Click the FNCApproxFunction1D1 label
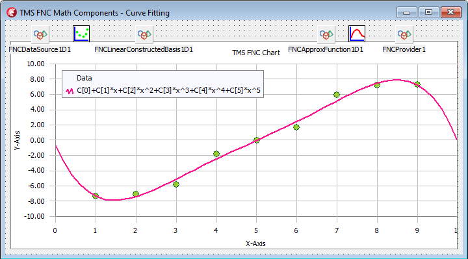The image size is (468, 259). 326,49
